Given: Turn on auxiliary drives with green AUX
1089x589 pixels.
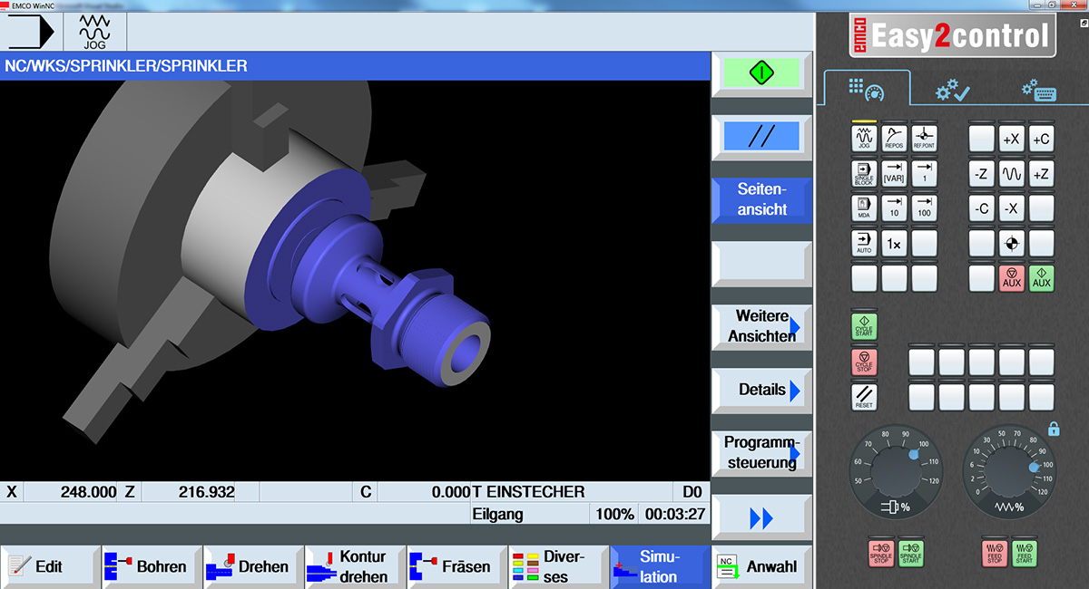Looking at the screenshot, I should click(1041, 278).
